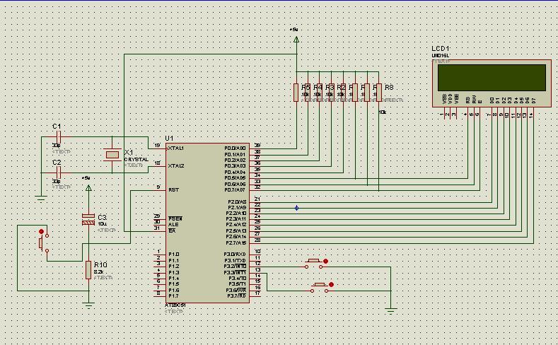Select the ground terminal beneath R10
The image size is (558, 345).
[88, 305]
